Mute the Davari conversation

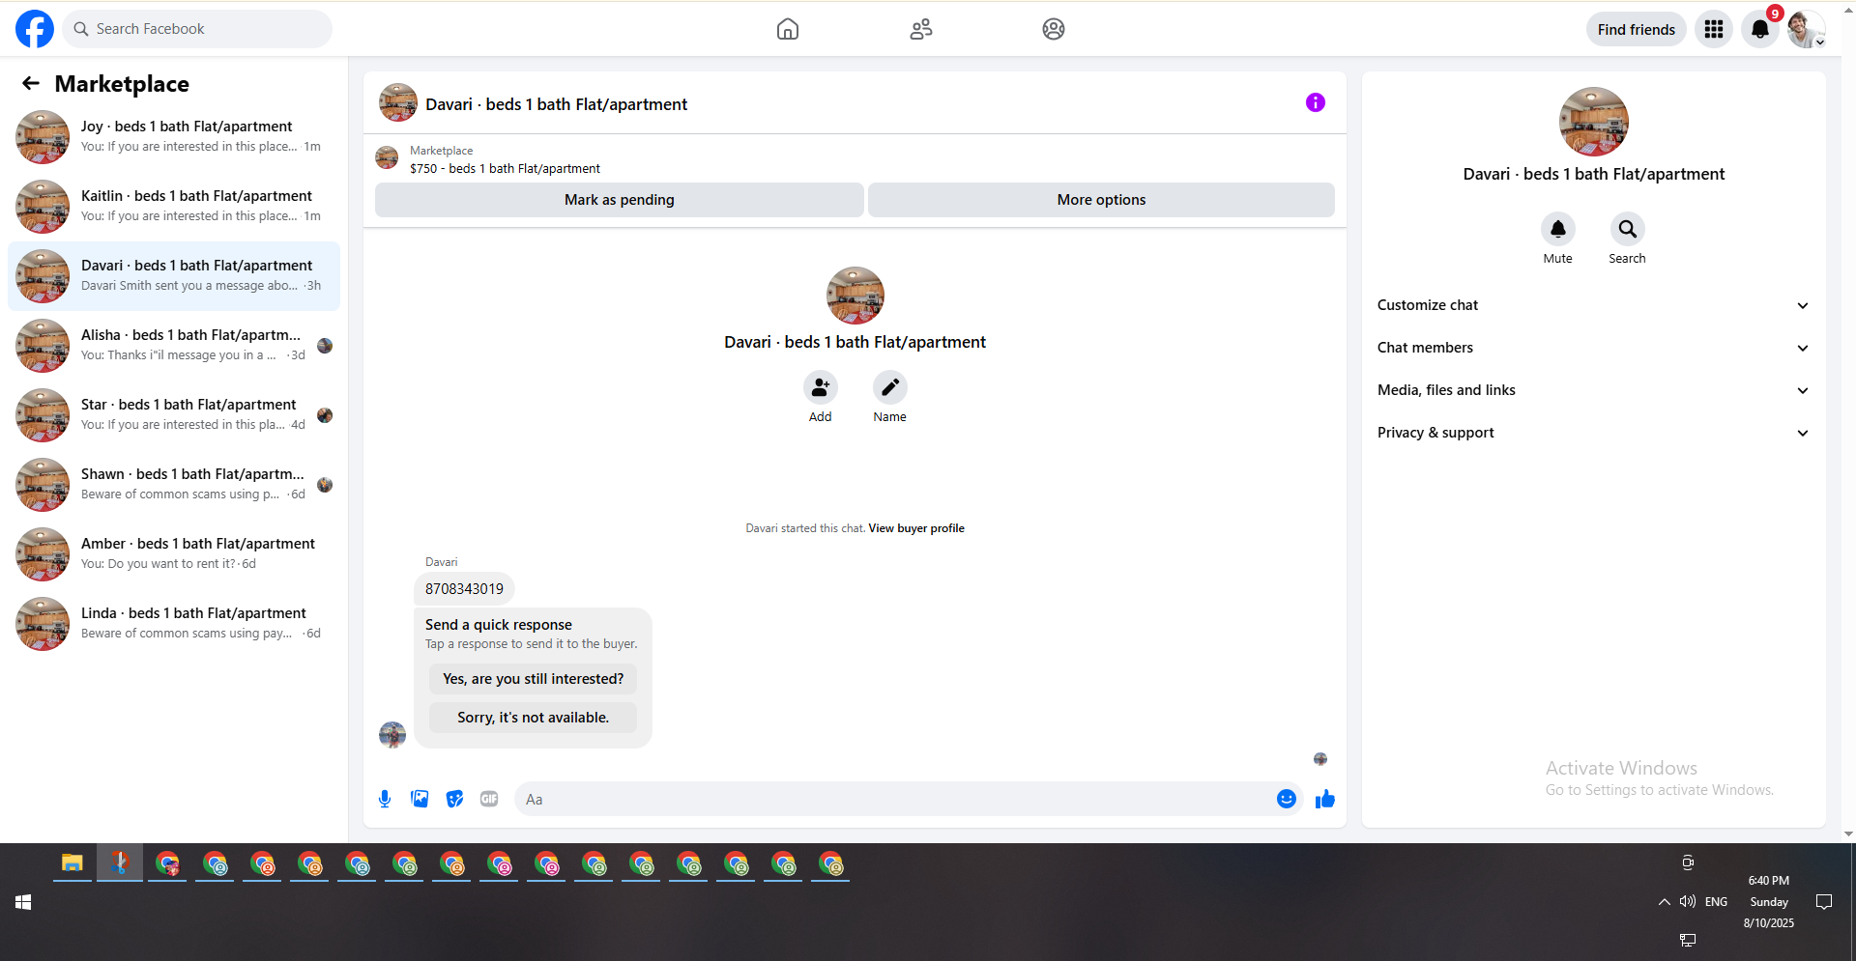[1558, 229]
